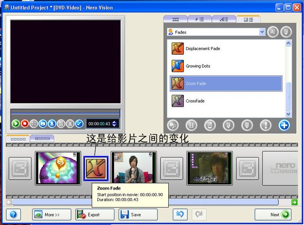Viewport: 304px width, 225px height.
Task: Click the first greyed round icon under list
Action: click(173, 125)
